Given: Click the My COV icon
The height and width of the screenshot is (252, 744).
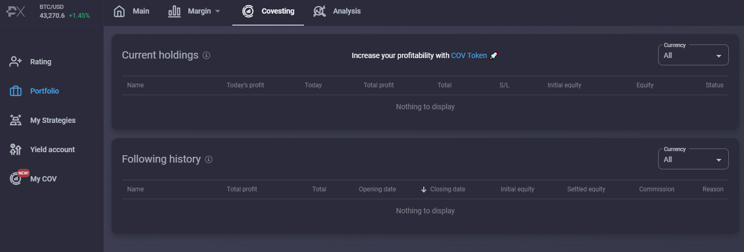Looking at the screenshot, I should 16,179.
